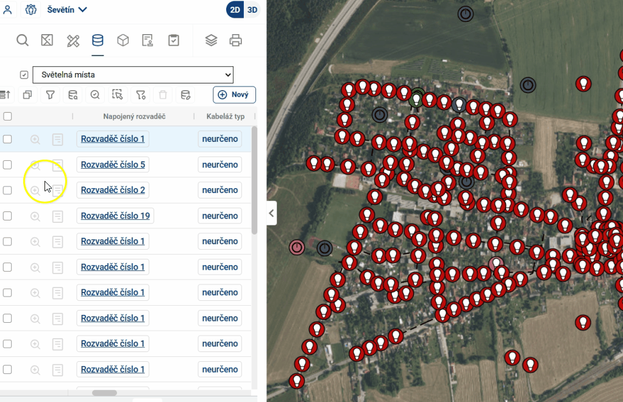623x402 pixels.
Task: Click the database search icon
Action: click(x=73, y=95)
